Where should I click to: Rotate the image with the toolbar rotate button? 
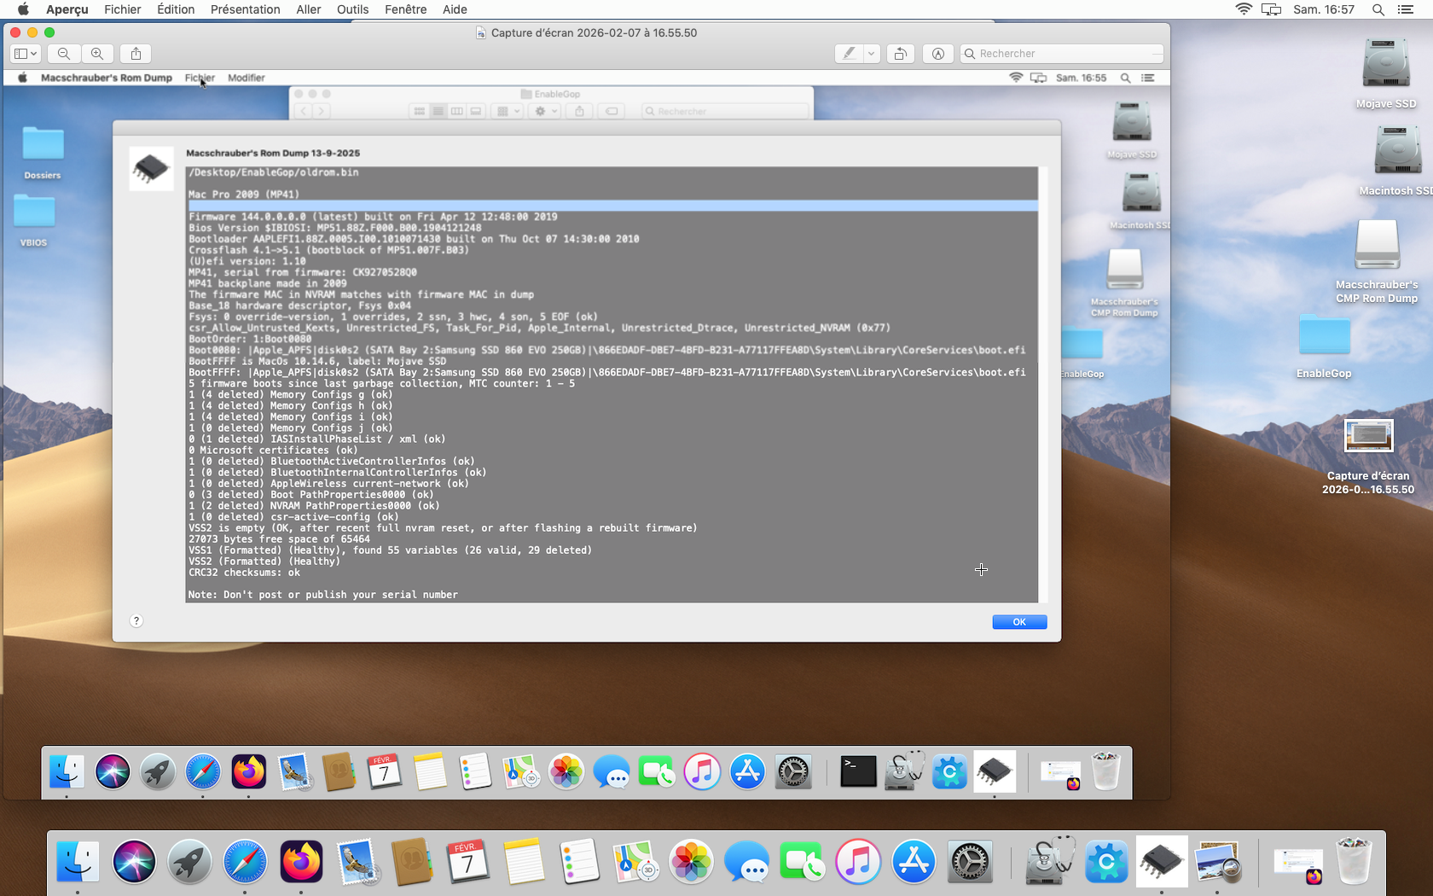[x=900, y=54]
